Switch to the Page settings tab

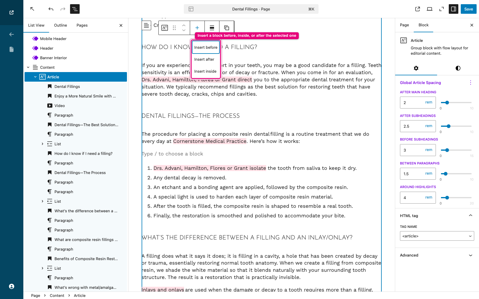click(404, 25)
